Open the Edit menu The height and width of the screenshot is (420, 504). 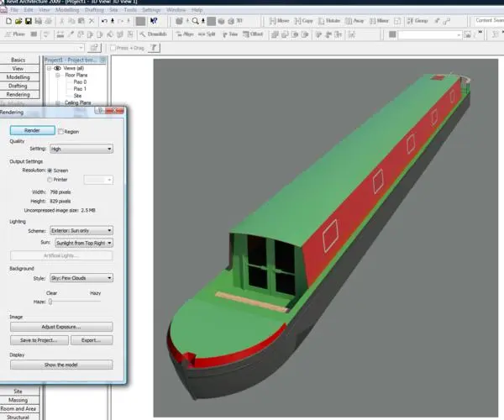(x=29, y=10)
